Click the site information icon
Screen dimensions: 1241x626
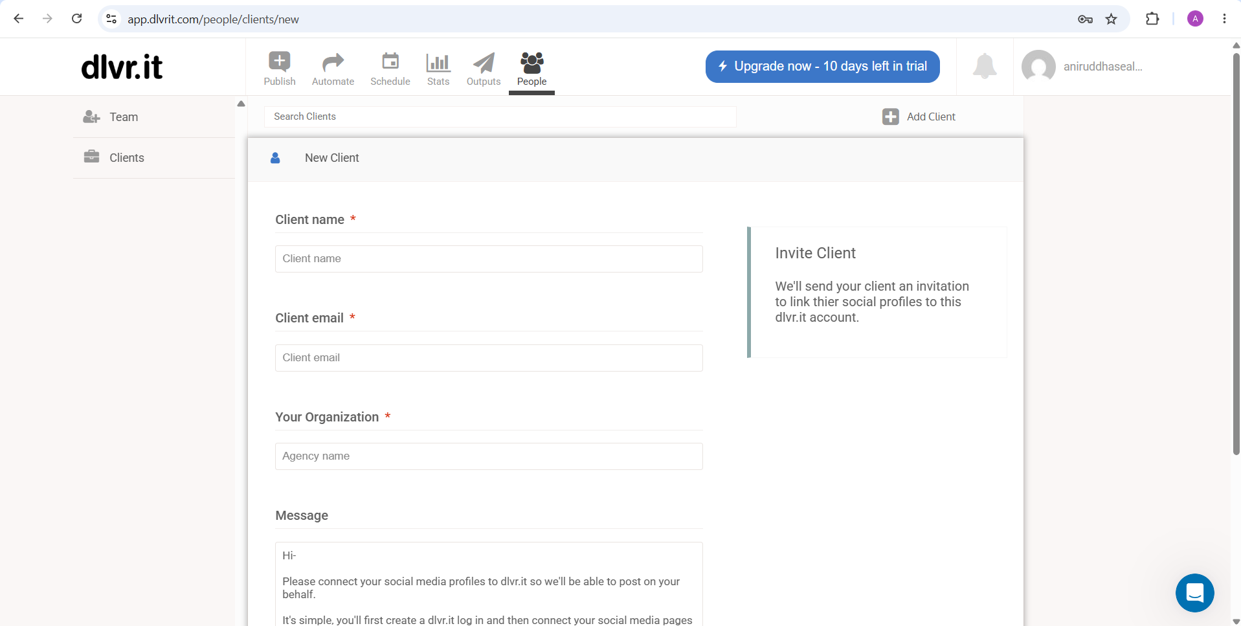point(111,19)
